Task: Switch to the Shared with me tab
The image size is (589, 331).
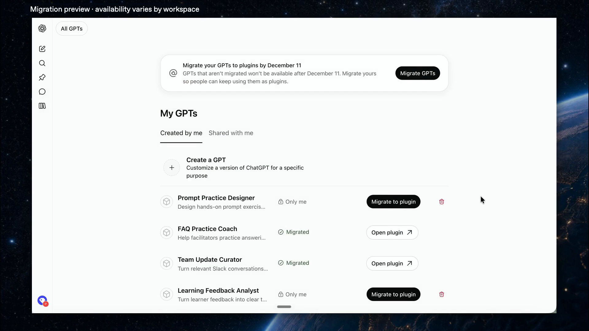Action: (231, 133)
